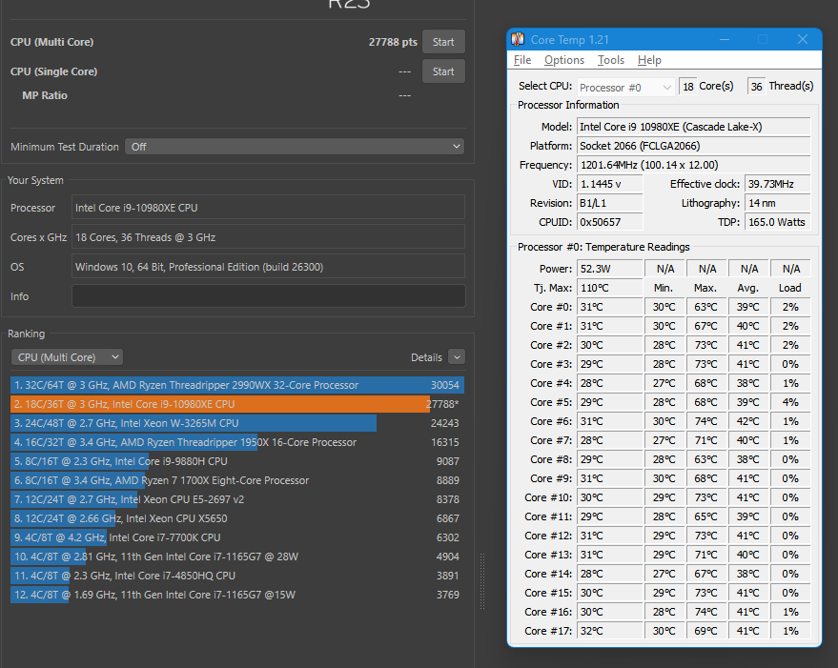Open the Help menu in Core Temp
The width and height of the screenshot is (838, 668).
(649, 60)
